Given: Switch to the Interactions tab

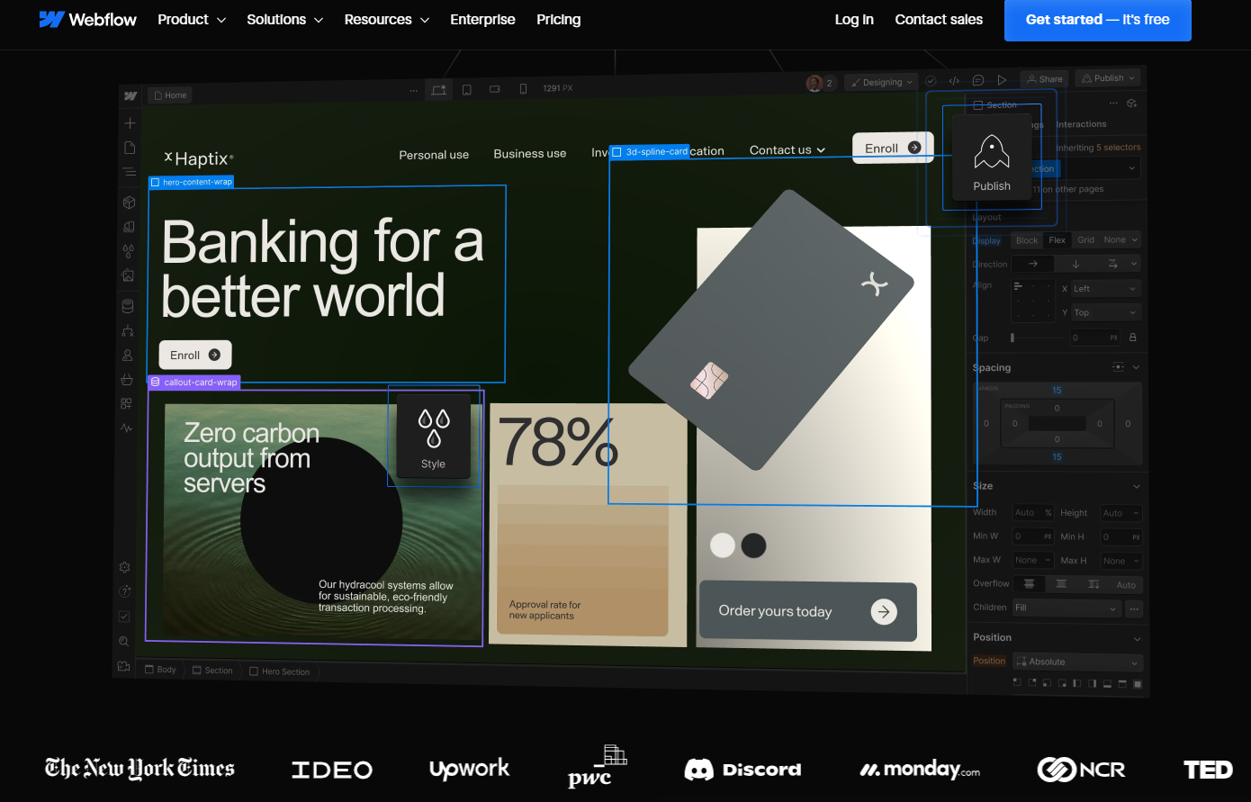Looking at the screenshot, I should click(x=1081, y=124).
